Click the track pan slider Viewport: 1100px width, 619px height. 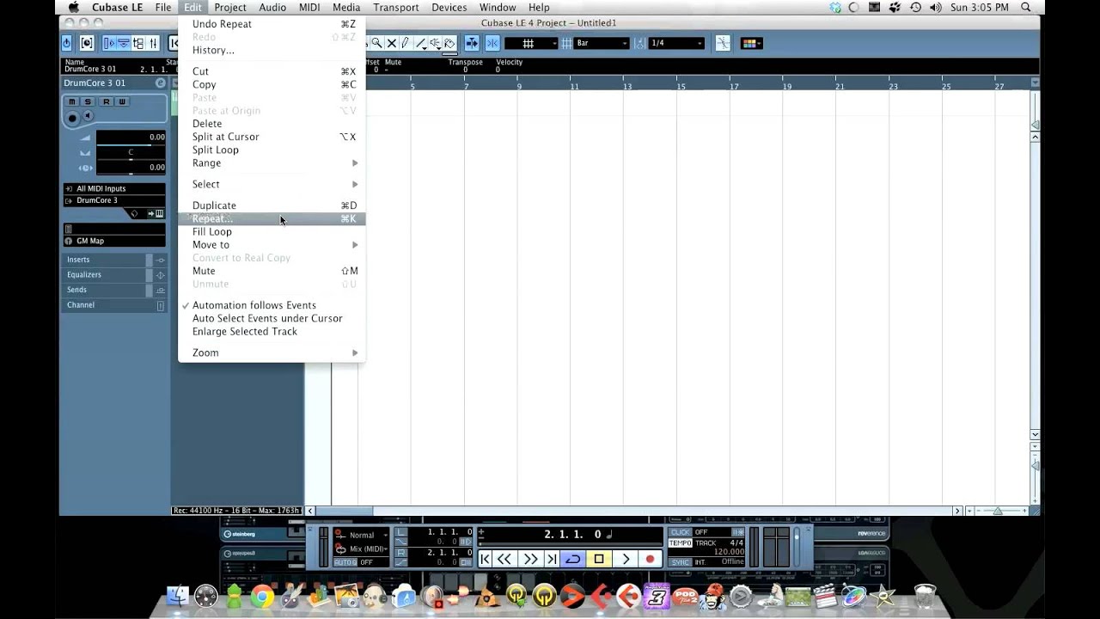tap(131, 157)
